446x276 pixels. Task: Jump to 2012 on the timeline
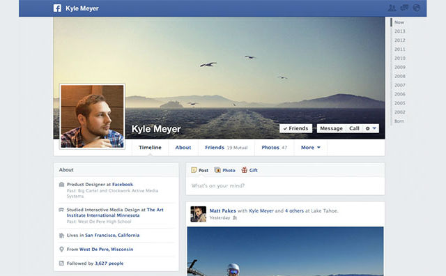[399, 40]
